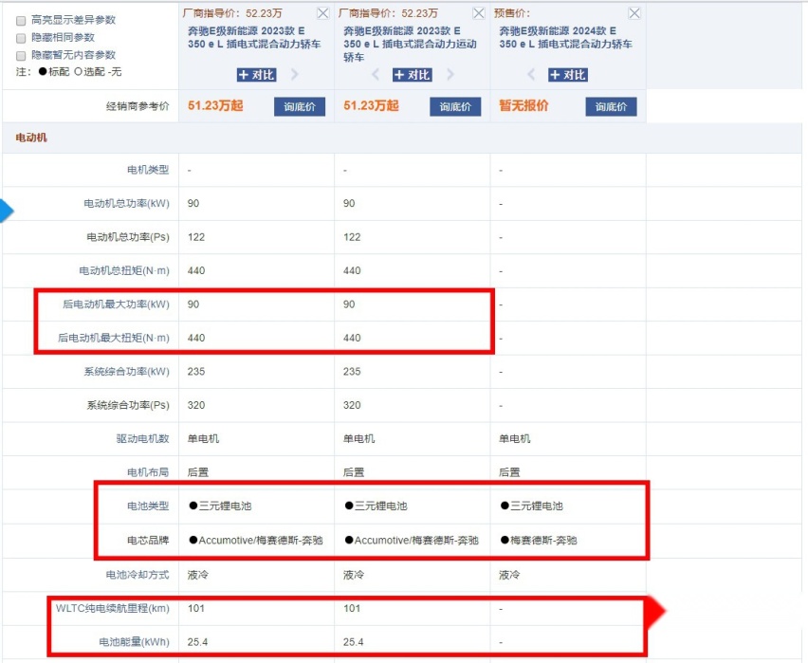Remove first 2023款 E 350 e L 轿车 column

(323, 13)
